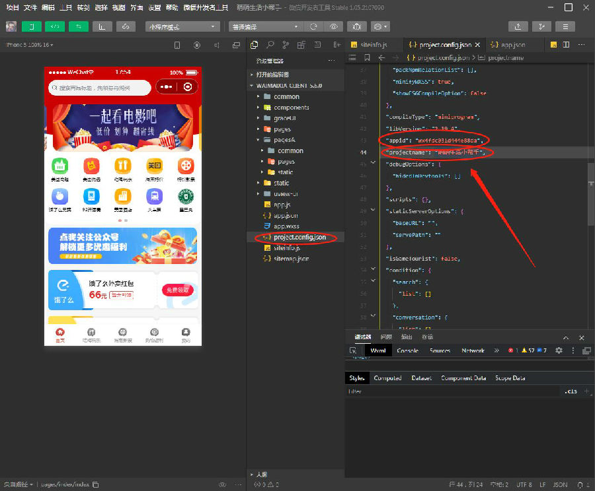
Task: Toggle the green debugger button
Action: pyautogui.click(x=79, y=27)
